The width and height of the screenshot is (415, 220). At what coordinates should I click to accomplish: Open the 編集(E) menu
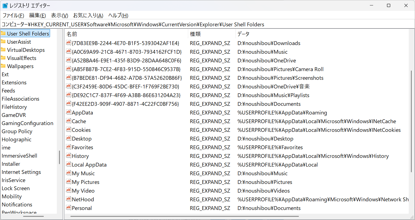[x=38, y=15]
